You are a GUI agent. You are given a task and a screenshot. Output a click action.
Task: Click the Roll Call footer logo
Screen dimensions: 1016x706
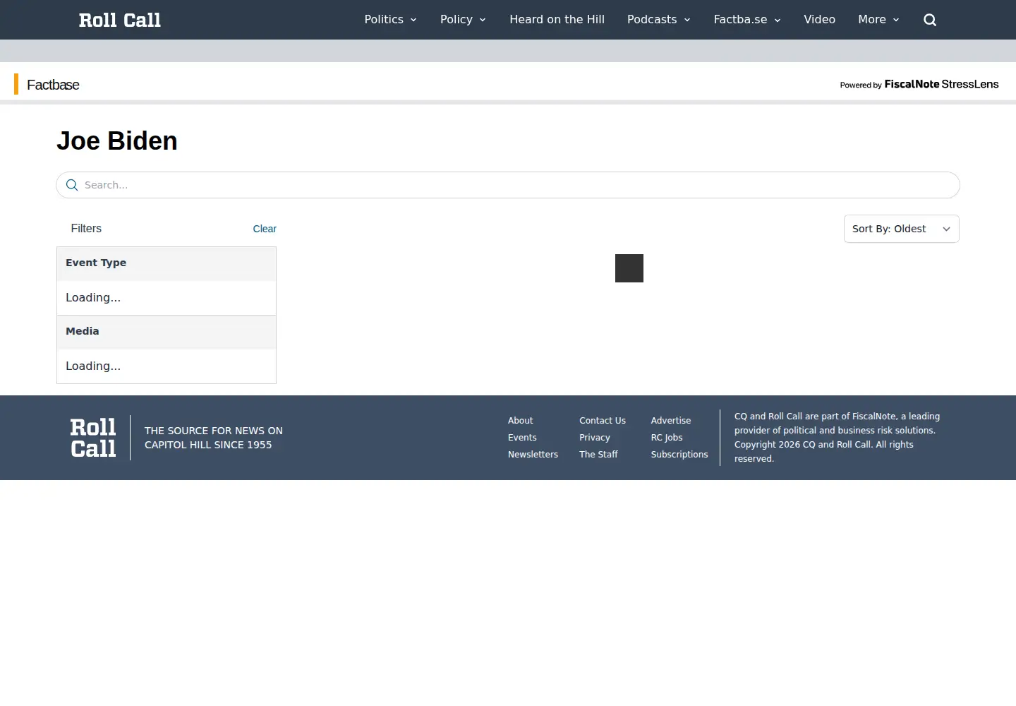tap(93, 438)
